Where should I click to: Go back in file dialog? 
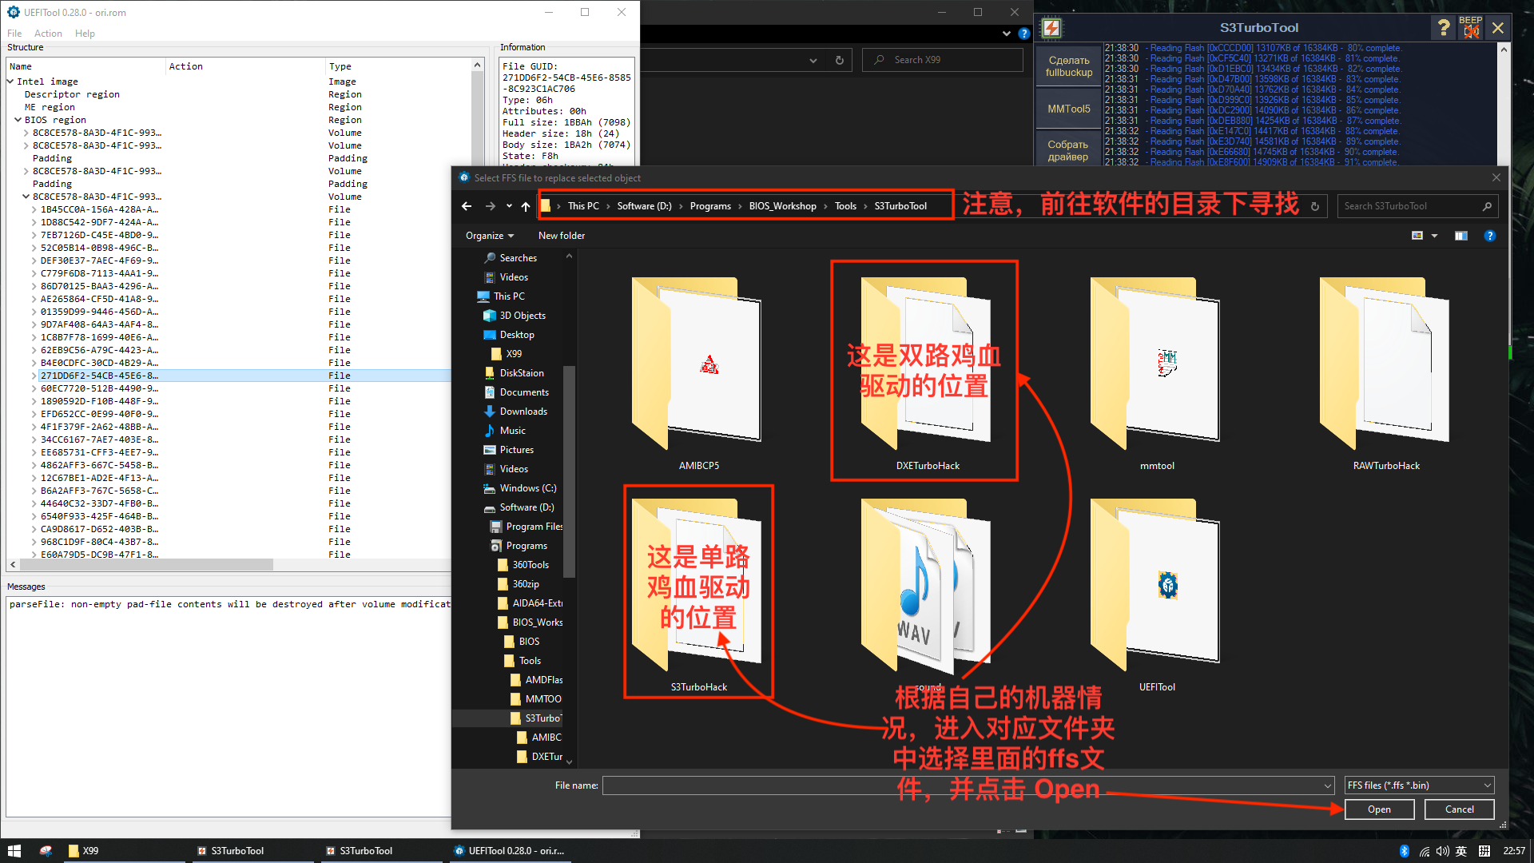pyautogui.click(x=467, y=206)
